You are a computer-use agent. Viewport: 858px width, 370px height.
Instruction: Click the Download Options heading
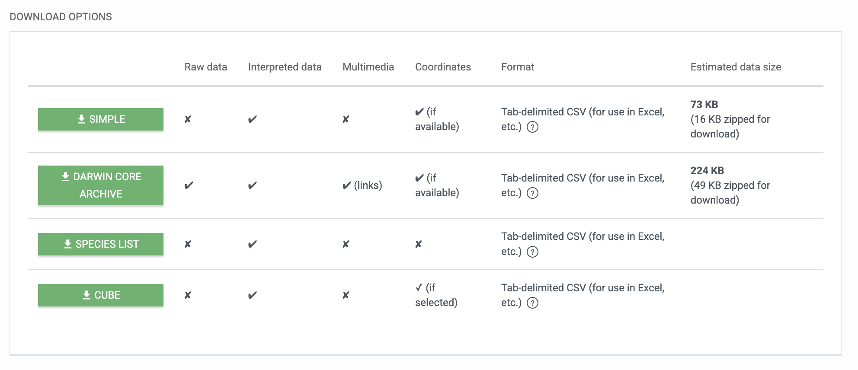pos(61,17)
